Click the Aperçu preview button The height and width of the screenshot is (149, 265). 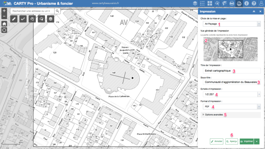coord(232,142)
